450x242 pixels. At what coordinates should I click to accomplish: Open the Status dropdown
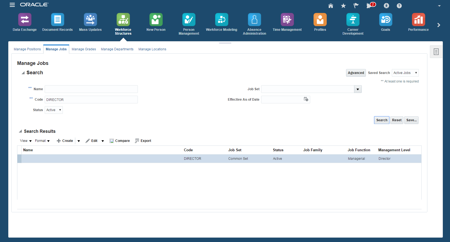(54, 110)
